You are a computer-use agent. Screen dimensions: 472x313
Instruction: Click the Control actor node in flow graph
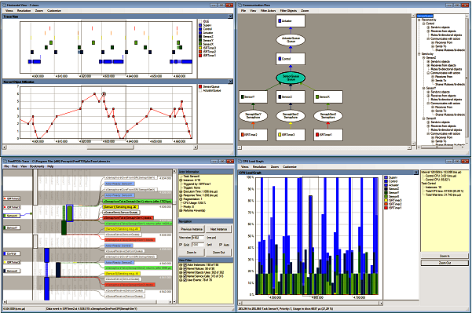(x=291, y=59)
